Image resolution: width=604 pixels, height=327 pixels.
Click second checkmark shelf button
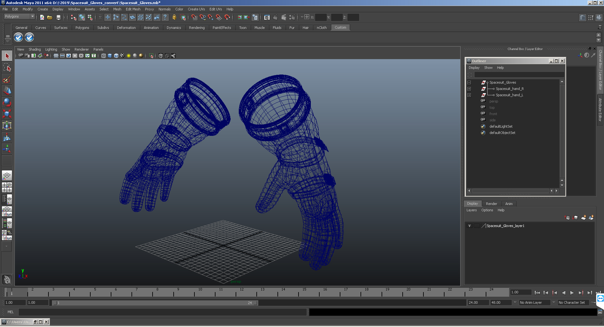[29, 37]
